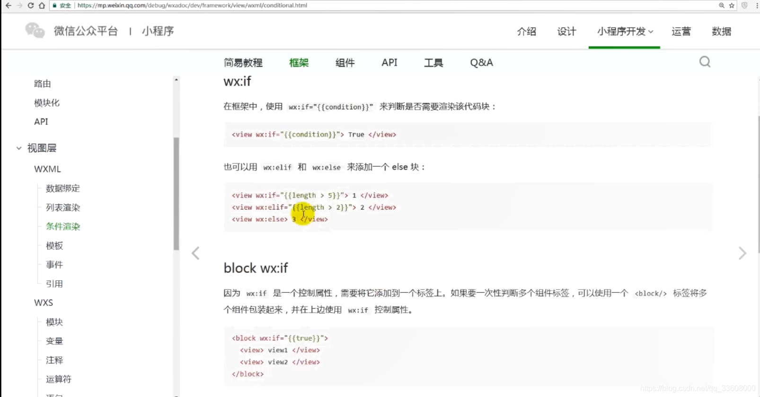The image size is (760, 397).
Task: Open 数据绑定 in the sidebar
Action: pos(63,188)
